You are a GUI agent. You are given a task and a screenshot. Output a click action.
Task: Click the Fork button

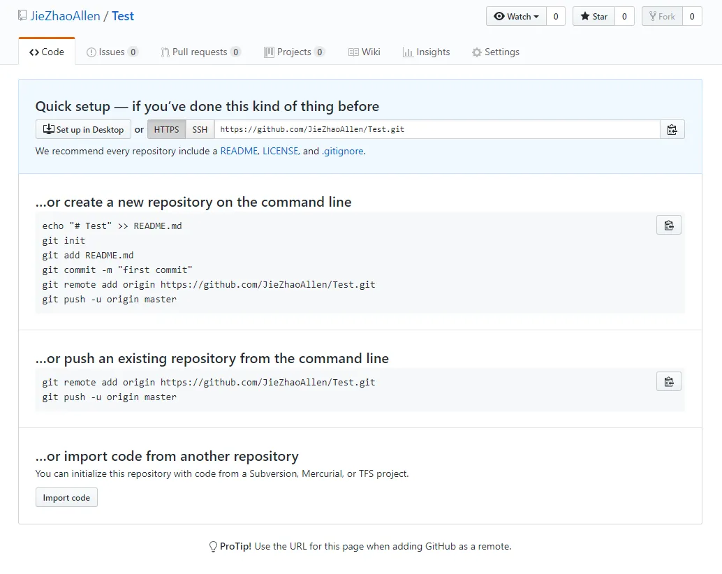coord(661,16)
